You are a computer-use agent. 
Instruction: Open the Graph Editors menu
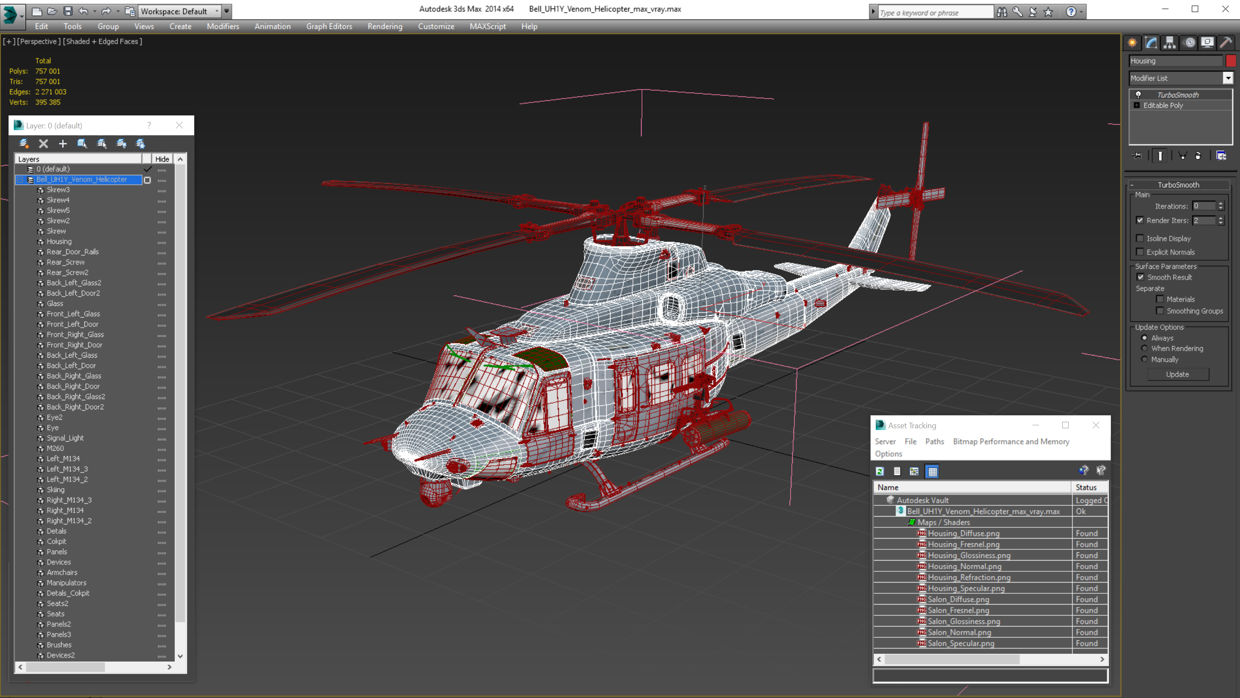(x=329, y=26)
